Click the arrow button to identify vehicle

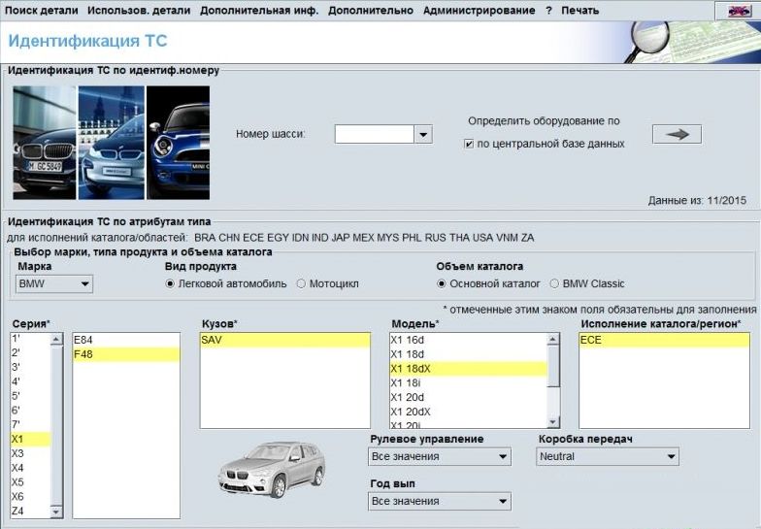[677, 134]
